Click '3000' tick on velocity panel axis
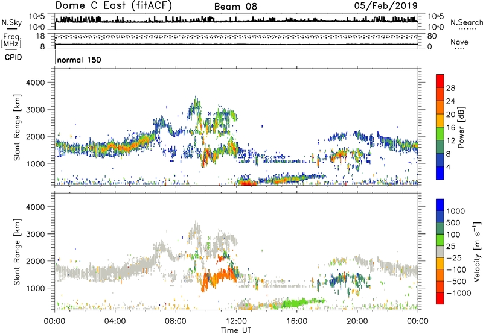The width and height of the screenshot is (483, 334). point(36,234)
